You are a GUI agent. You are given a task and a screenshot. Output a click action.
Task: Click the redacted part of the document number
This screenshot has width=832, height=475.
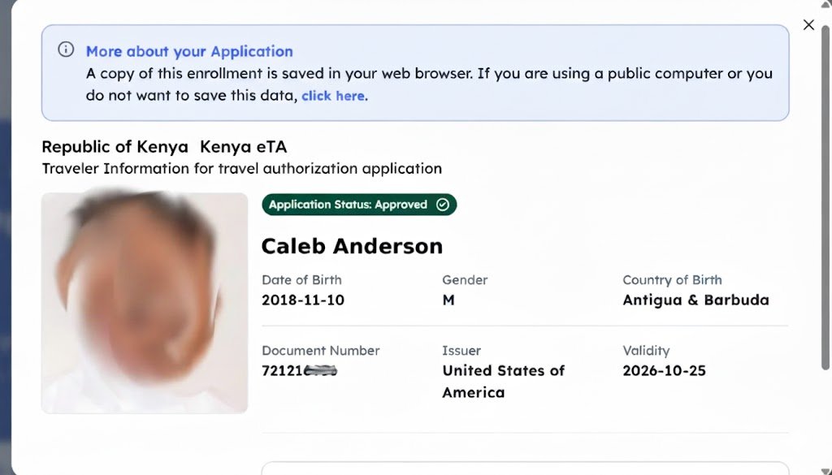coord(321,370)
